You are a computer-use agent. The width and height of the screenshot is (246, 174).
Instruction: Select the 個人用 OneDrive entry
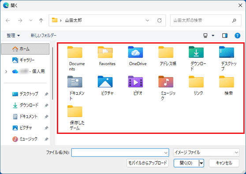coord(28,71)
